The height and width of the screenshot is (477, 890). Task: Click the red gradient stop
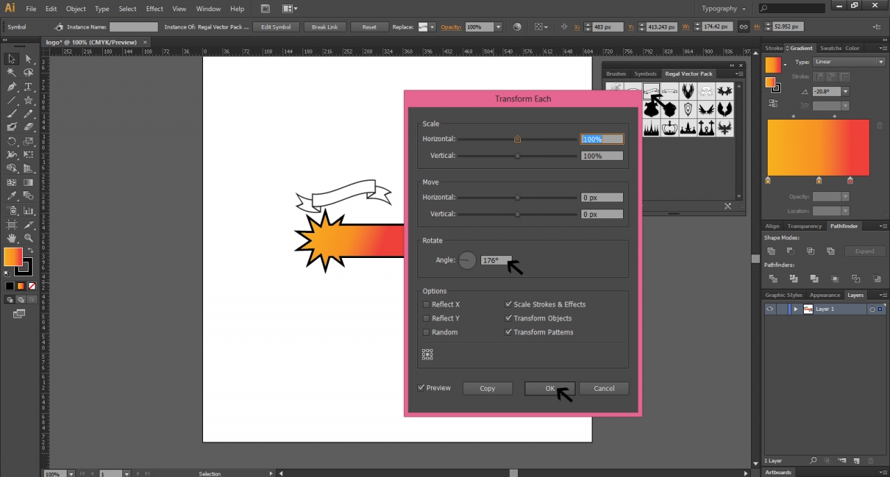pyautogui.click(x=850, y=181)
